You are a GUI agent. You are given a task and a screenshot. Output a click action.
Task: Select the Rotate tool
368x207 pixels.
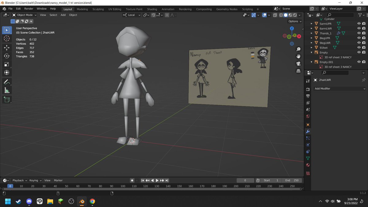pos(7,56)
